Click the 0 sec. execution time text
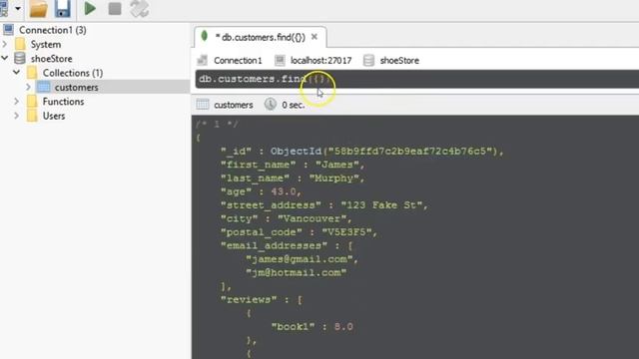The image size is (639, 359). 293,105
